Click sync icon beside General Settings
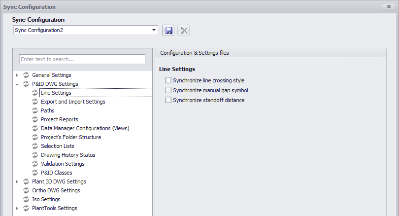Image resolution: width=399 pixels, height=216 pixels. pos(26,75)
